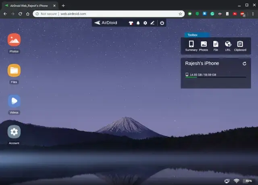Click the ABP ad blocker extension icon

click(242, 14)
